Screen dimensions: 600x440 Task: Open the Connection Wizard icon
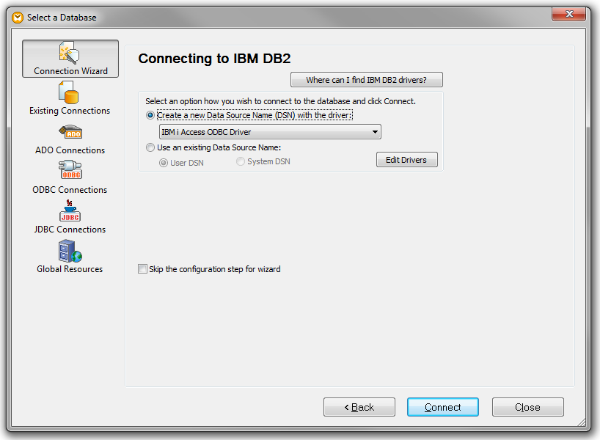click(70, 52)
